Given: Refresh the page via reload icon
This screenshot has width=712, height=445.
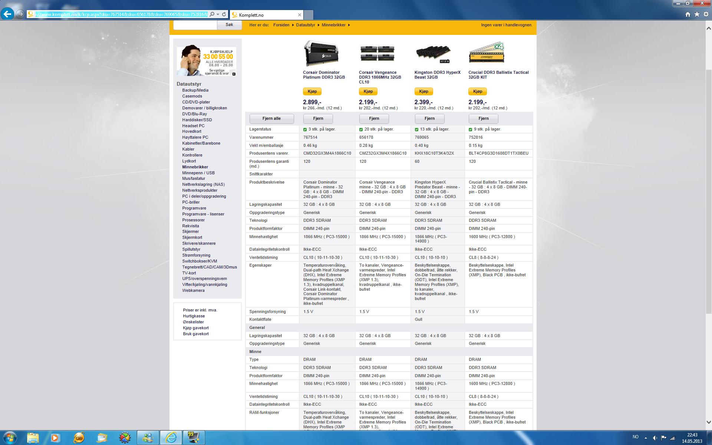Looking at the screenshot, I should point(224,14).
